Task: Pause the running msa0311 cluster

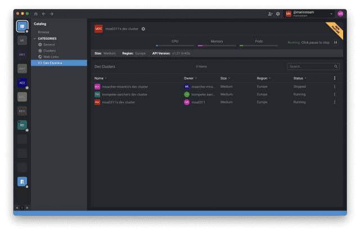Action: (x=335, y=42)
